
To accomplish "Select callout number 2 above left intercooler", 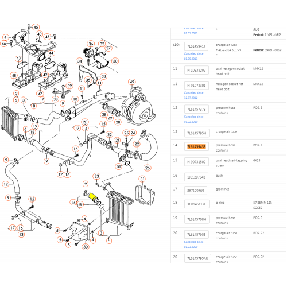I will point(16,94).
